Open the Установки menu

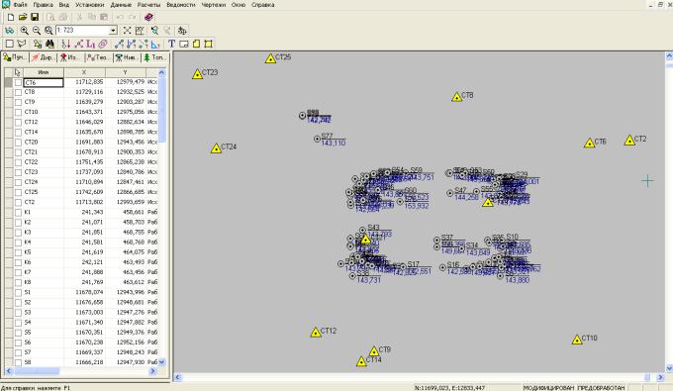click(90, 5)
